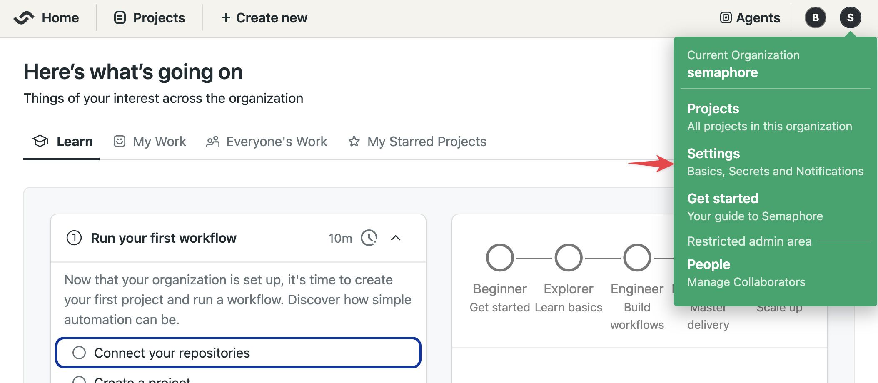This screenshot has height=383, width=878.
Task: Click the Connect your repositories step
Action: point(238,353)
